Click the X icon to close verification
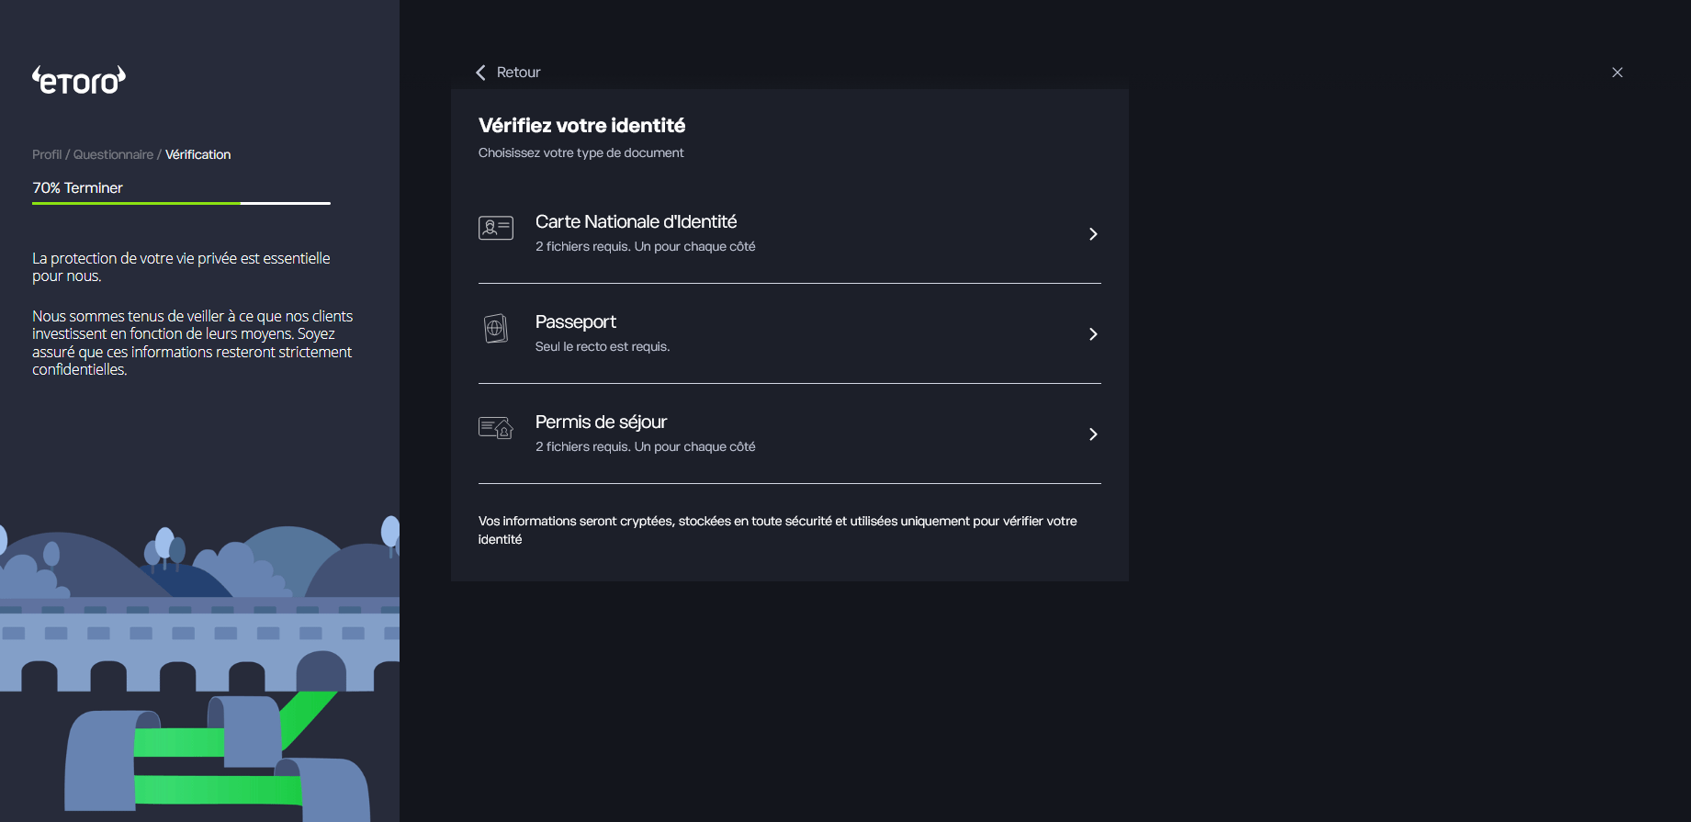The width and height of the screenshot is (1691, 822). click(x=1618, y=72)
